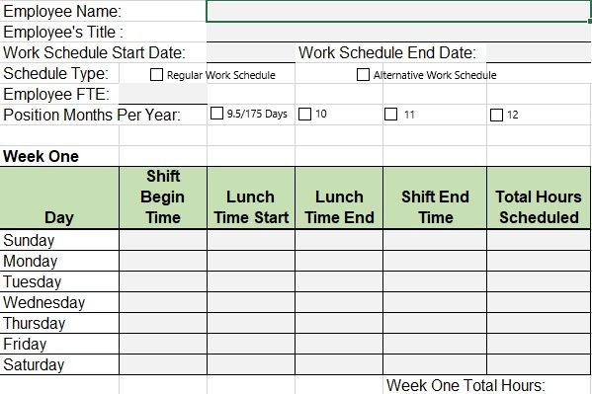Check the Alternative Work Schedule checkbox
The image size is (592, 394).
pos(363,75)
